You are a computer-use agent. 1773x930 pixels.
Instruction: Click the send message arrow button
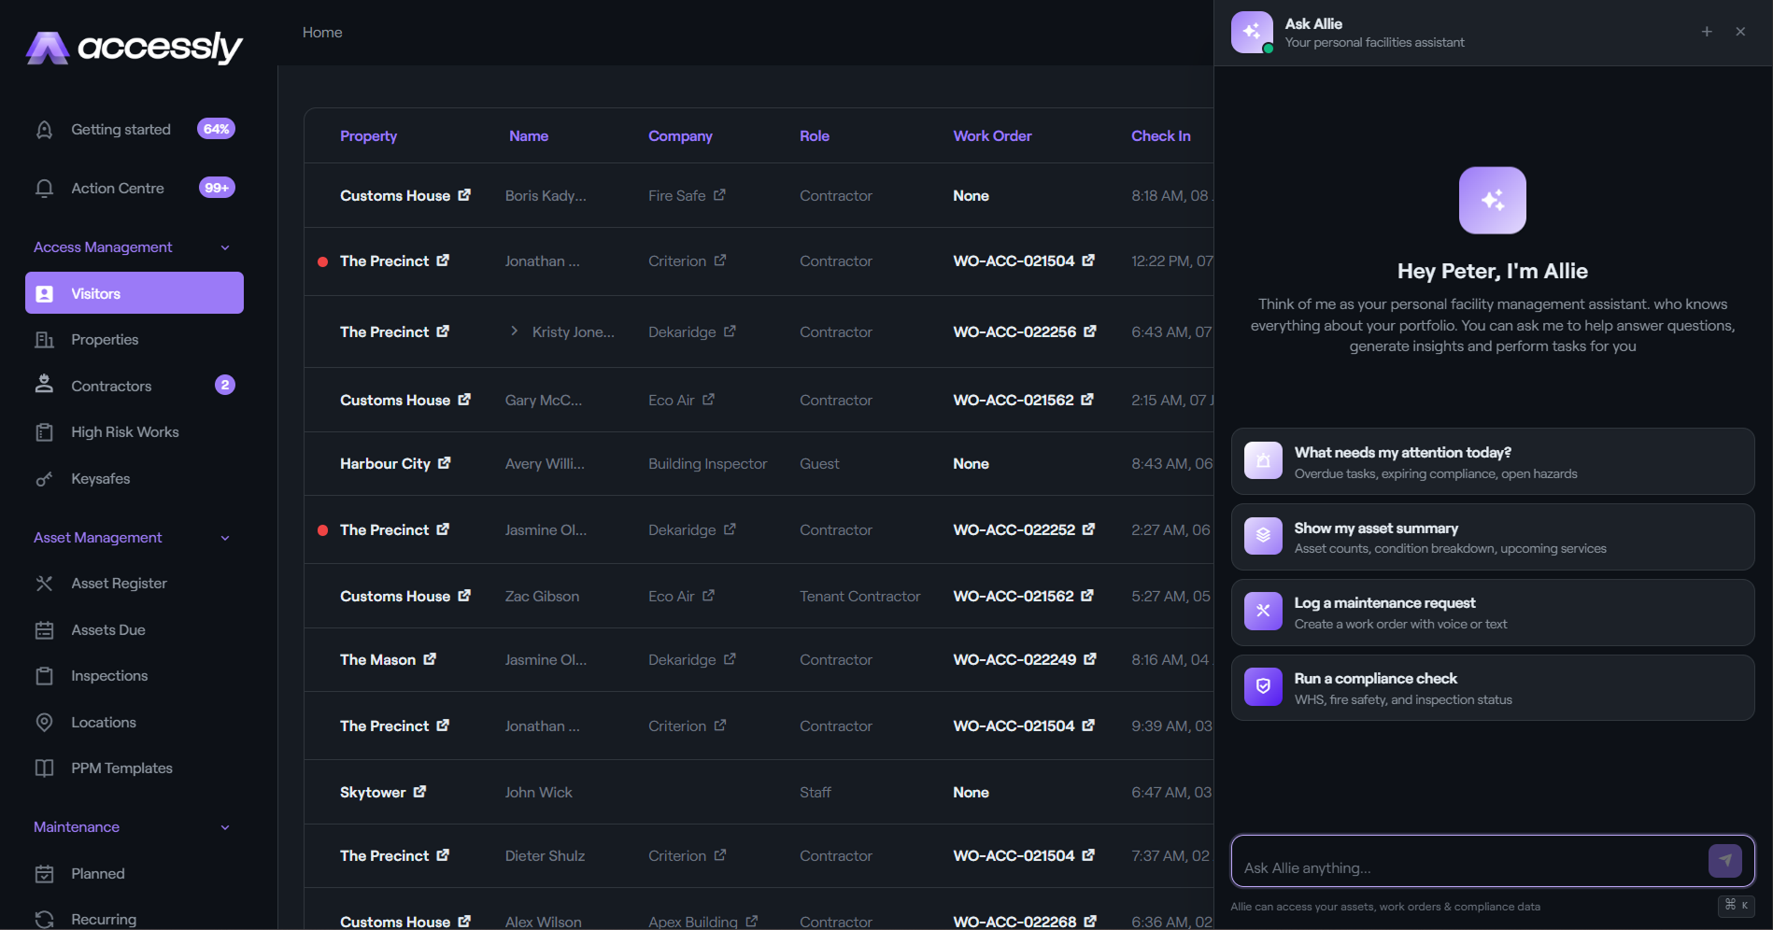[1725, 861]
